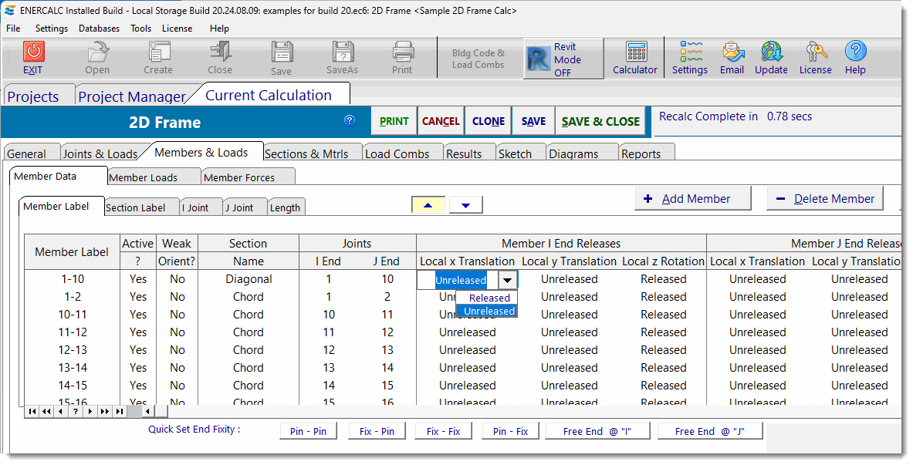Click the Update globe icon
This screenshot has height=465, width=913.
771,52
